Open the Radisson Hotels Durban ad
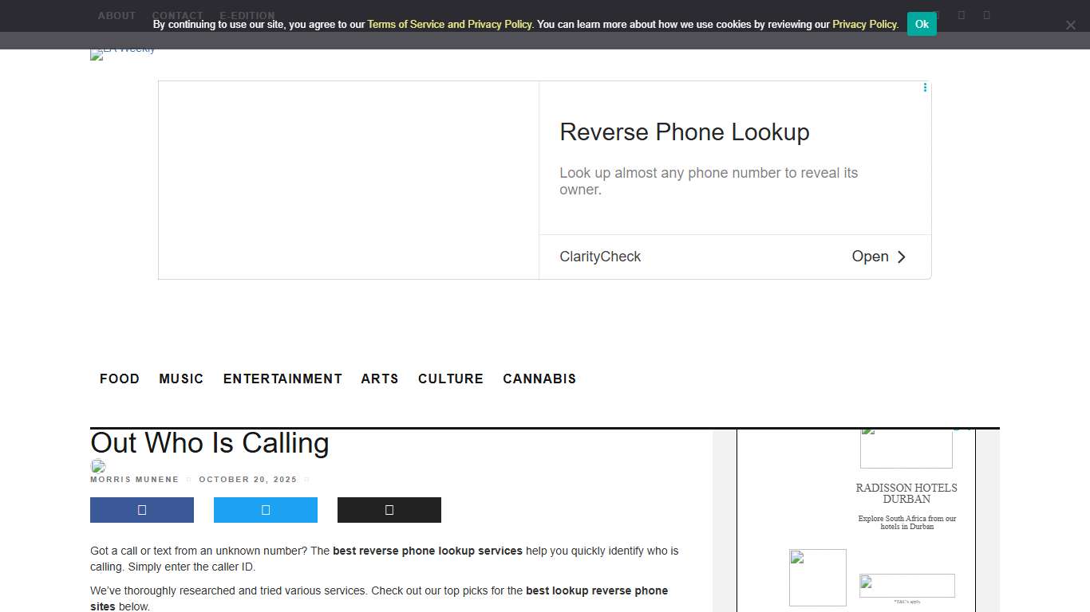Image resolution: width=1090 pixels, height=612 pixels. point(906,493)
